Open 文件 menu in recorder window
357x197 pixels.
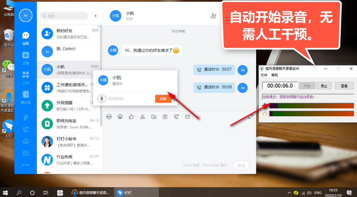(x=264, y=75)
